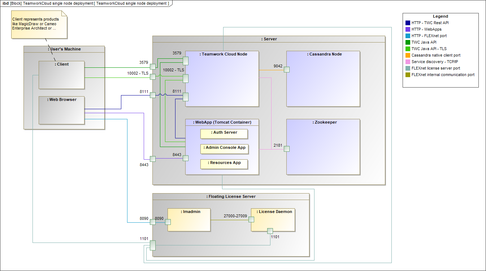486x271 pixels.
Task: Select port 8111 on the Teamwork Cloud Node
Action: [185, 97]
